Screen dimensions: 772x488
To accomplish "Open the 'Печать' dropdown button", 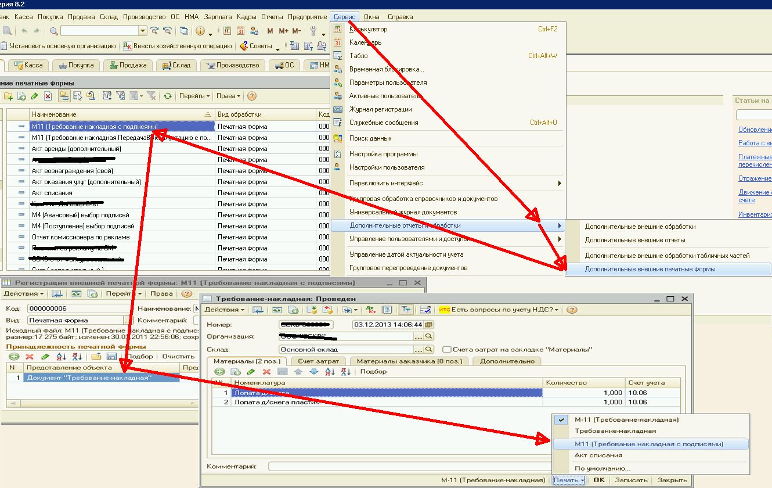I will click(569, 480).
